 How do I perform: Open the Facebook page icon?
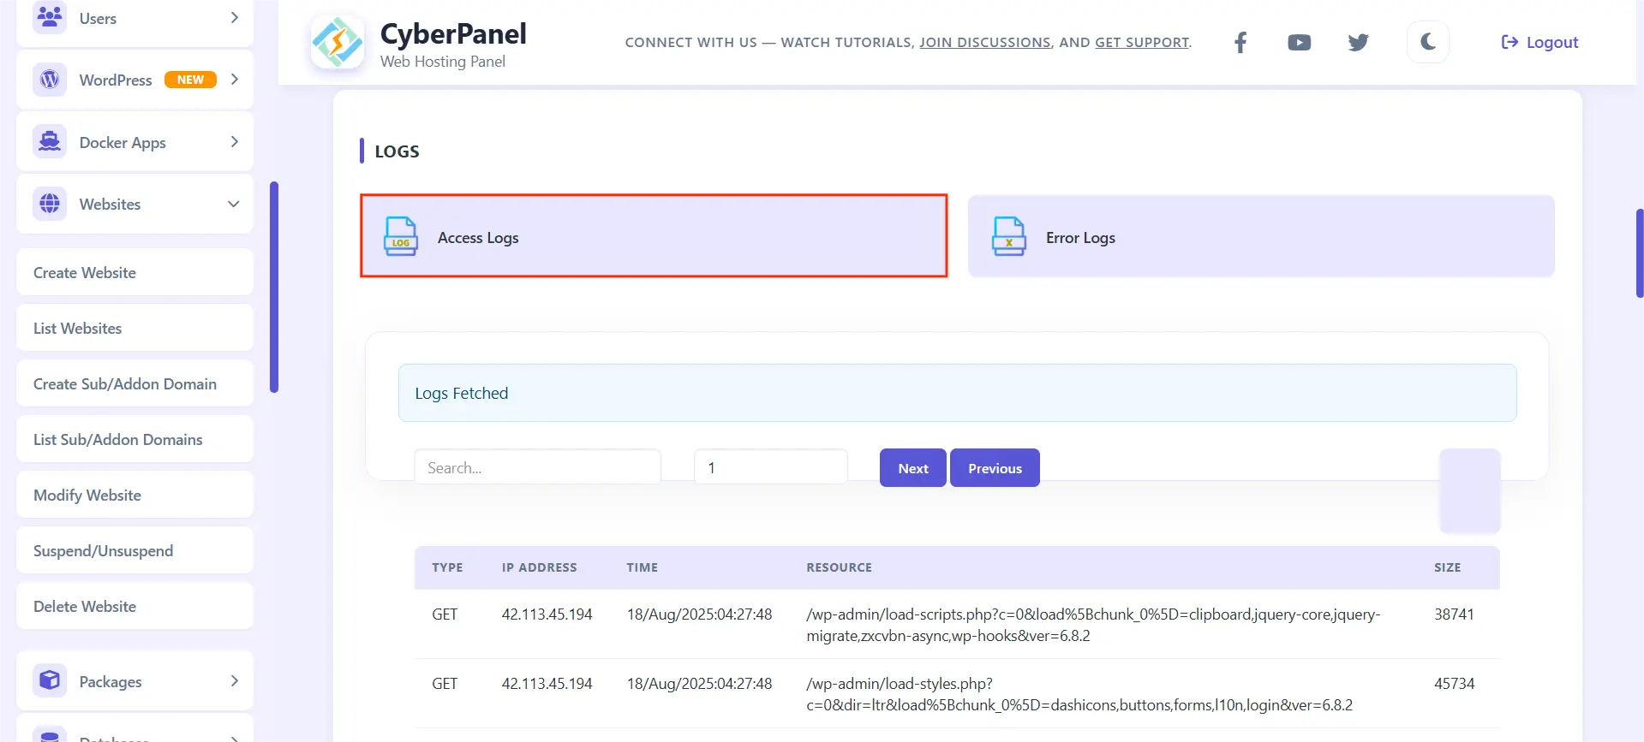1240,42
